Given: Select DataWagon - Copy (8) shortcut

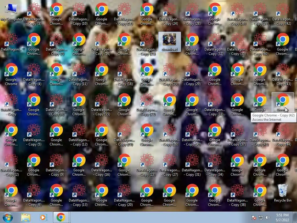Looking at the screenshot, I should (57, 104).
